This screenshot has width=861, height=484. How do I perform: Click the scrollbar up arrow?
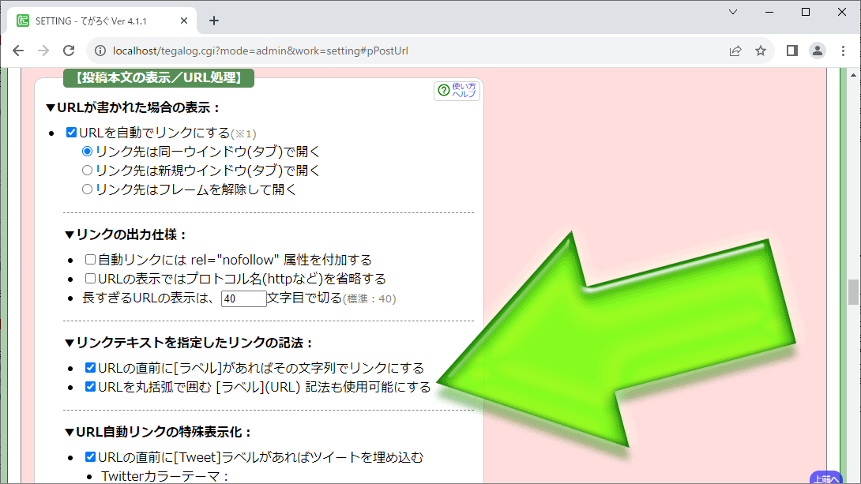click(x=853, y=75)
